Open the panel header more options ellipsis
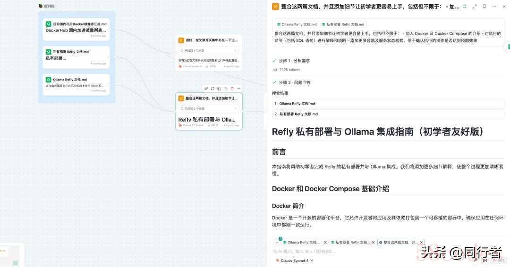The image size is (510, 267). 494,7
